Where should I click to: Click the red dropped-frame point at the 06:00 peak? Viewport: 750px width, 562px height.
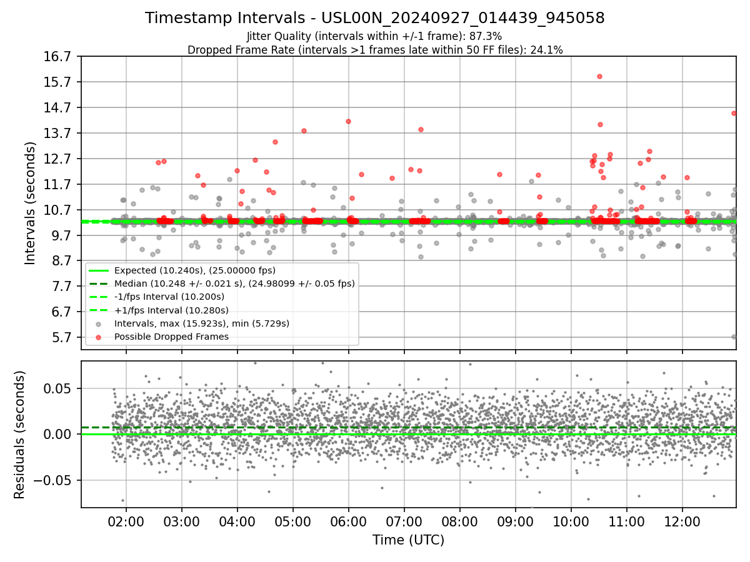click(348, 121)
